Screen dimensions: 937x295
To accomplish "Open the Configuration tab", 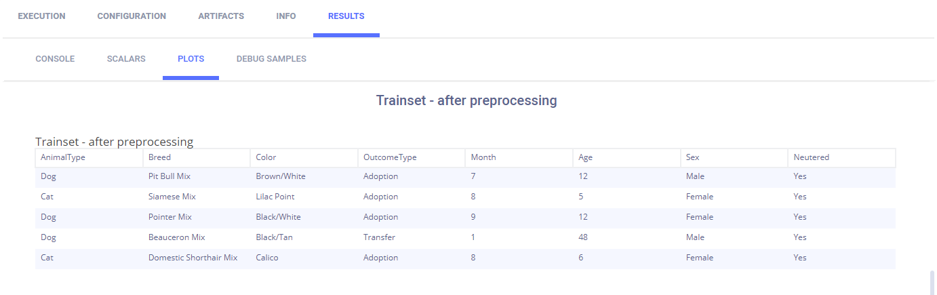I will tap(132, 16).
